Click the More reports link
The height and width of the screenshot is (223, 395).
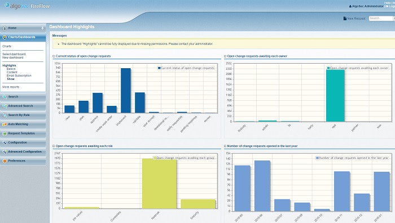11,87
